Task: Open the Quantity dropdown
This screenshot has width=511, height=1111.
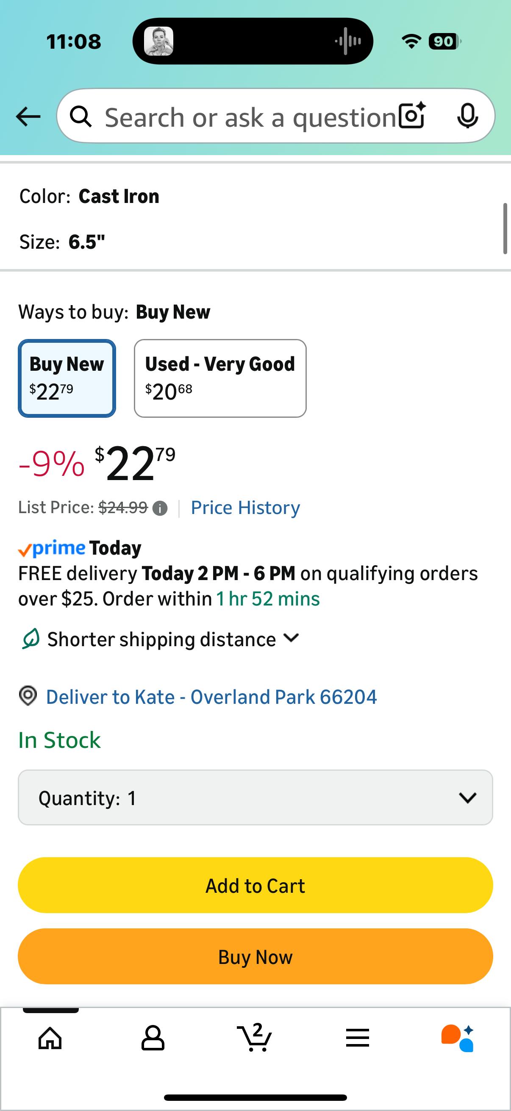Action: pos(255,797)
